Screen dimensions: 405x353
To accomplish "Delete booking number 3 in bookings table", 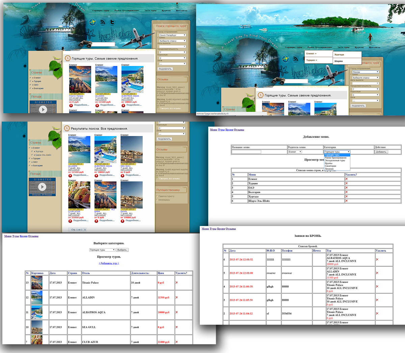I will tap(377, 300).
